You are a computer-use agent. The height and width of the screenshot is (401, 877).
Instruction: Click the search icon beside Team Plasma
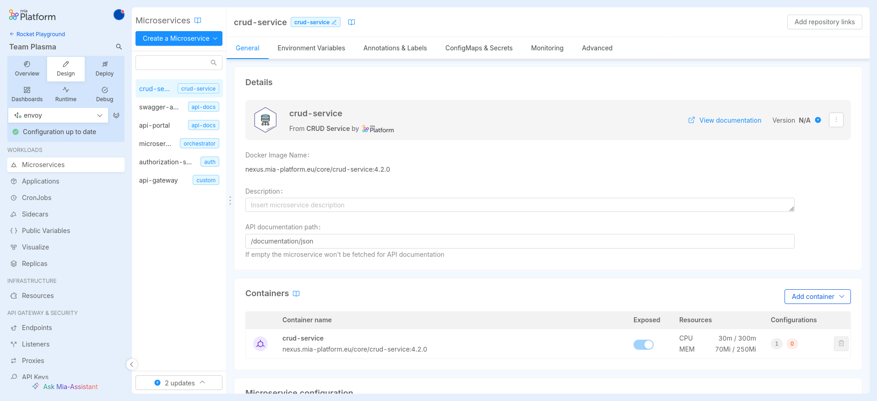(119, 47)
